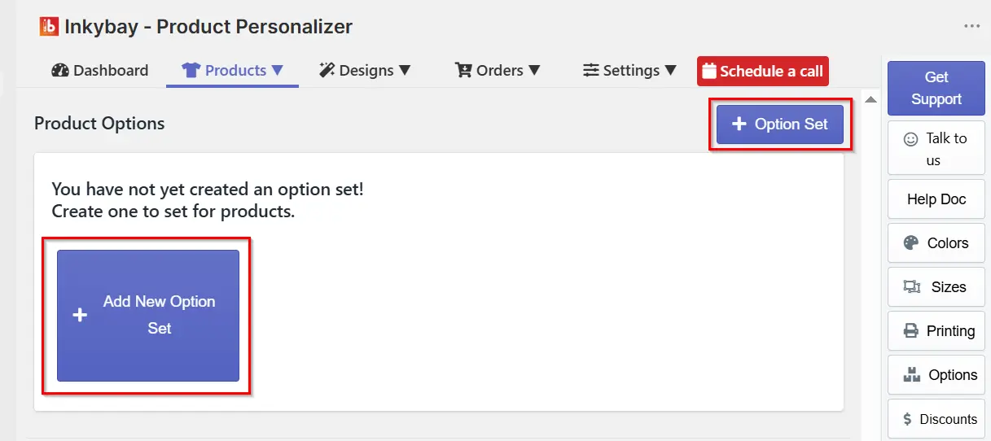Open the Designs menu
The width and height of the screenshot is (991, 441).
tap(365, 70)
